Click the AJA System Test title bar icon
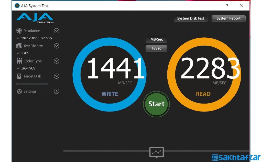 [x=17, y=6]
